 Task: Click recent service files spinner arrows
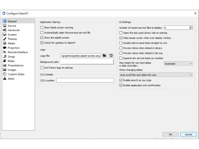tap(191, 27)
